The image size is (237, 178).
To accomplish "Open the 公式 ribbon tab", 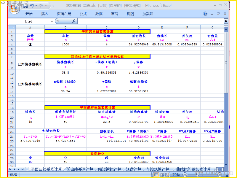I will [83, 14].
